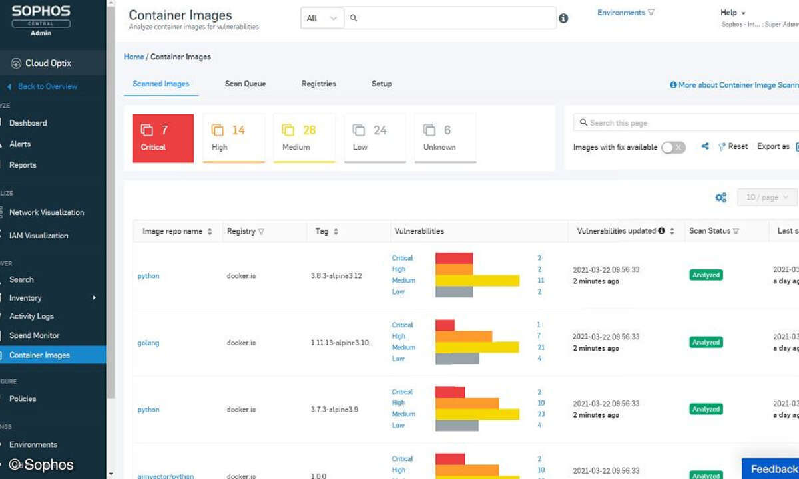This screenshot has width=799, height=479.
Task: Select the Medium severity card
Action: pyautogui.click(x=304, y=138)
